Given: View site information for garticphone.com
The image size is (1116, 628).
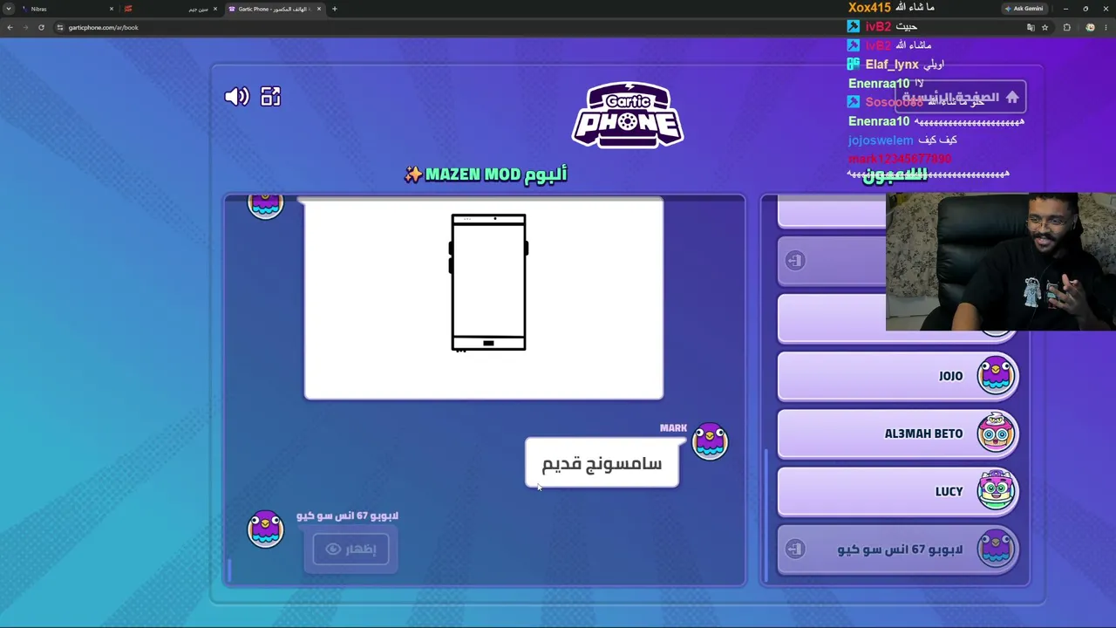Looking at the screenshot, I should point(59,27).
